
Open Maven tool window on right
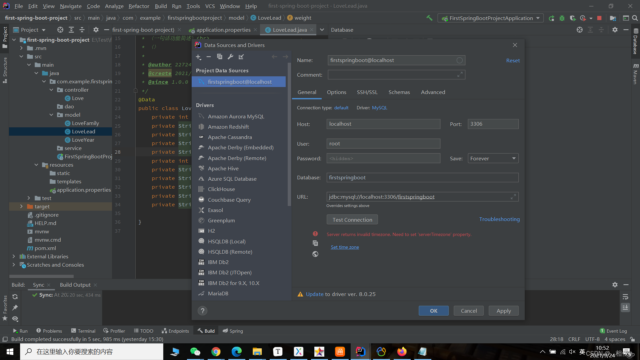tap(635, 74)
